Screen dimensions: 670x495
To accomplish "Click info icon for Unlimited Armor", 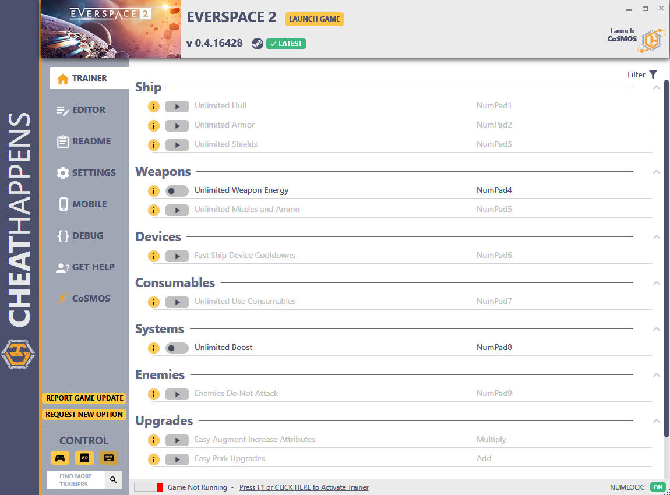I will pyautogui.click(x=154, y=126).
